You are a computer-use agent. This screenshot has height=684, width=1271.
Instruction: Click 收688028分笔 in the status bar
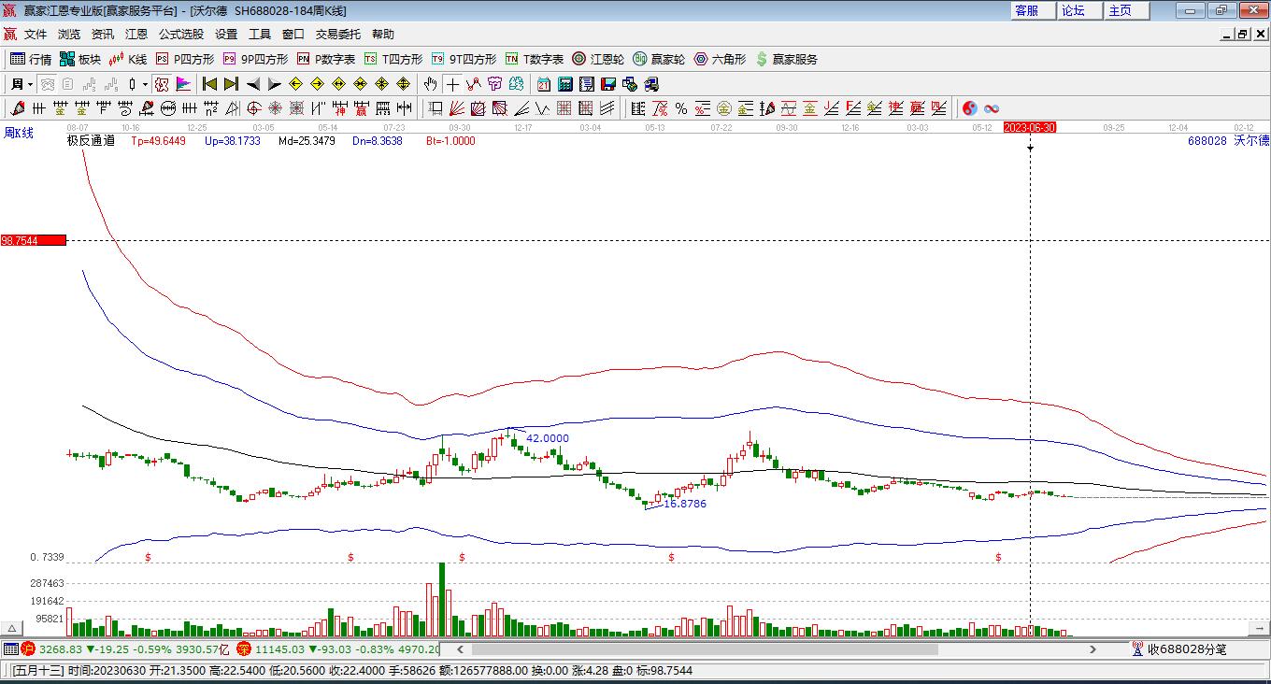click(1187, 649)
